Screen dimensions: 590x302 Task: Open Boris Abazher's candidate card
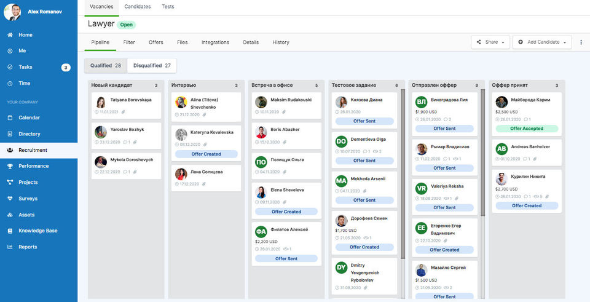pos(286,135)
